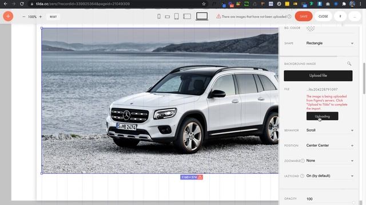Viewport: 366px width, 205px height.
Task: Click the round button next to CLOSE
Action: coord(340,17)
